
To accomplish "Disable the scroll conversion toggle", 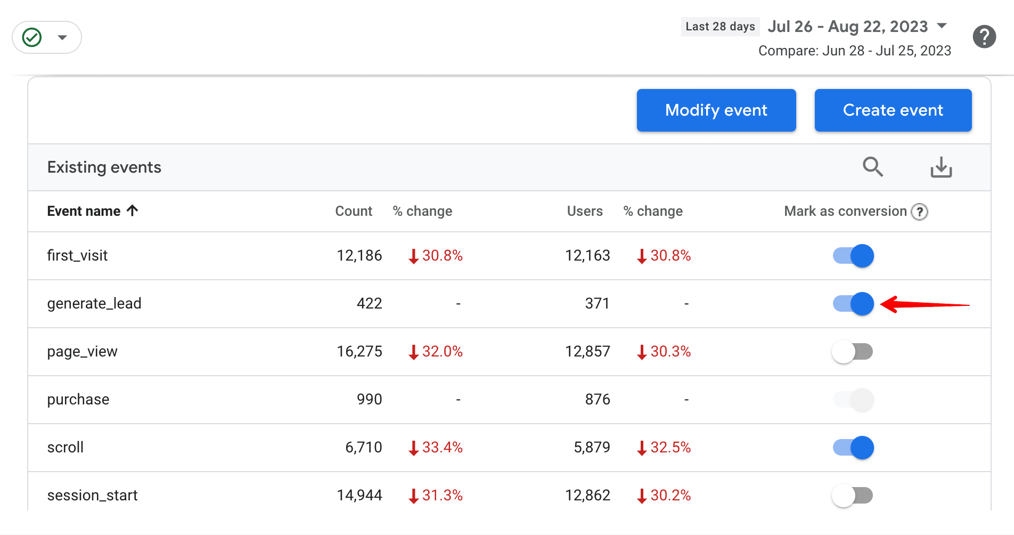I will pos(853,448).
